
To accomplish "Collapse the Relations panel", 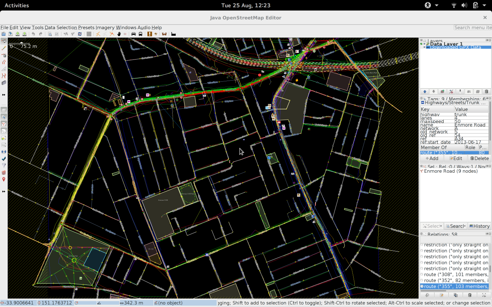I will [421, 234].
